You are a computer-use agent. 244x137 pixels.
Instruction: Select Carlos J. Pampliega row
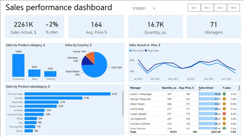coord(183,94)
